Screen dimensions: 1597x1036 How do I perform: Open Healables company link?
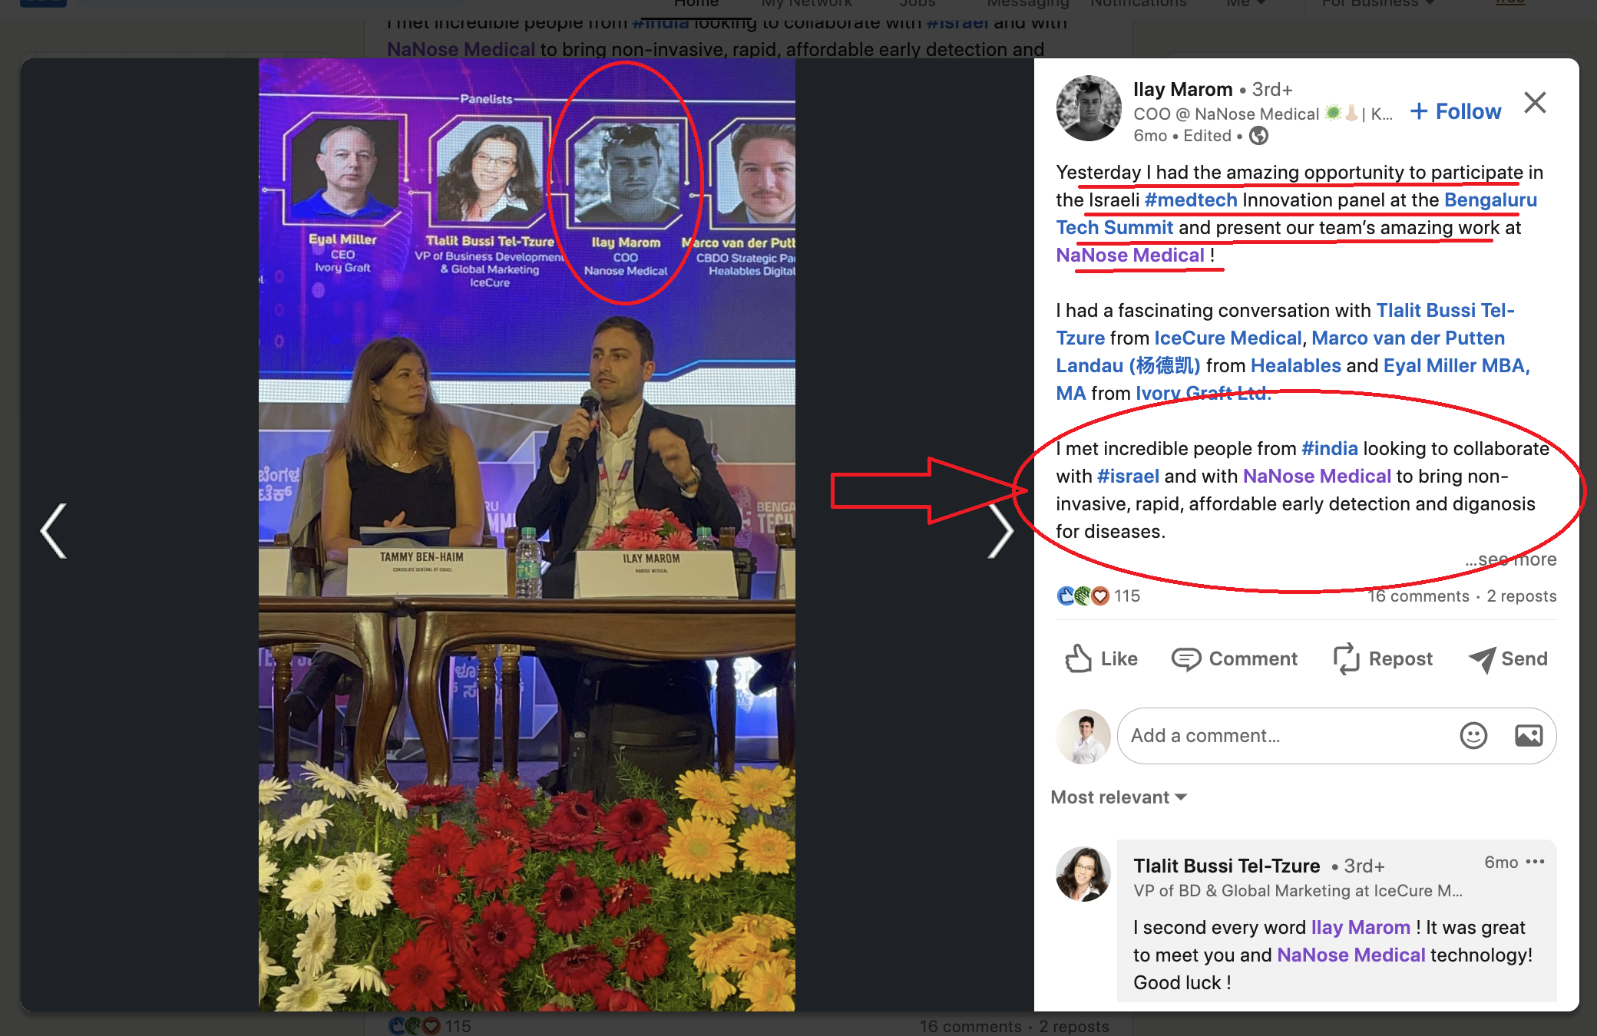[1296, 366]
